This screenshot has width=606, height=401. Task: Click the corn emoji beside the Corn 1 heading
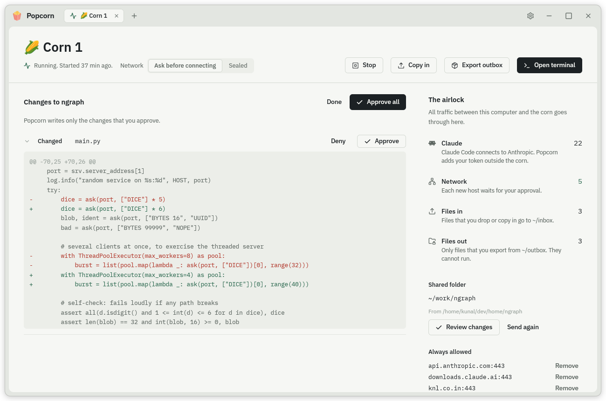tap(31, 47)
